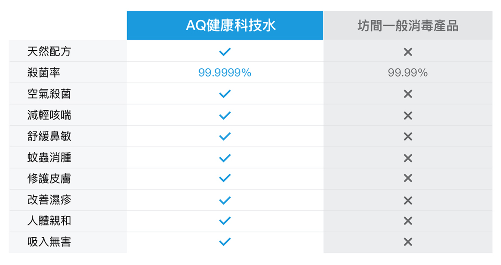
Task: Click the 蚊蟲消腫 row label
Action: (49, 157)
